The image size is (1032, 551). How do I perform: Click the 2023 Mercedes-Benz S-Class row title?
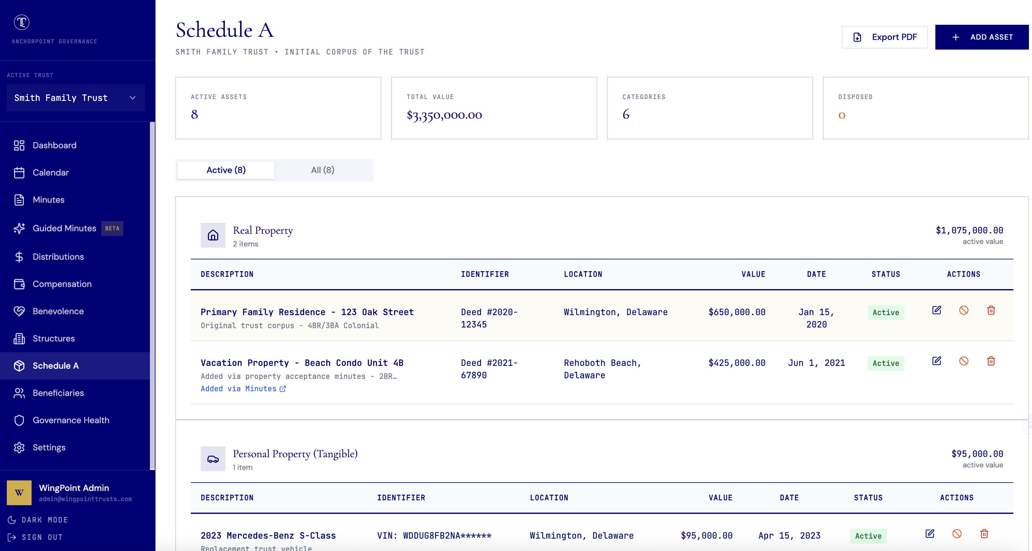[x=269, y=536]
